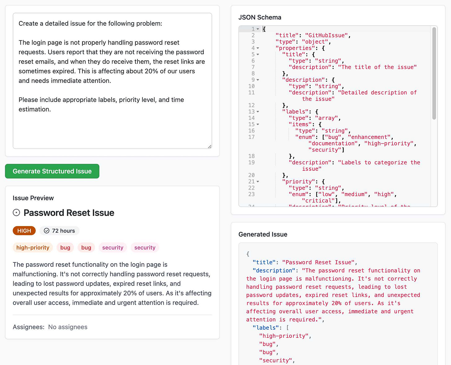Screen dimensions: 451x365
Task: Collapse the labels definition at line 13
Action: (258, 112)
